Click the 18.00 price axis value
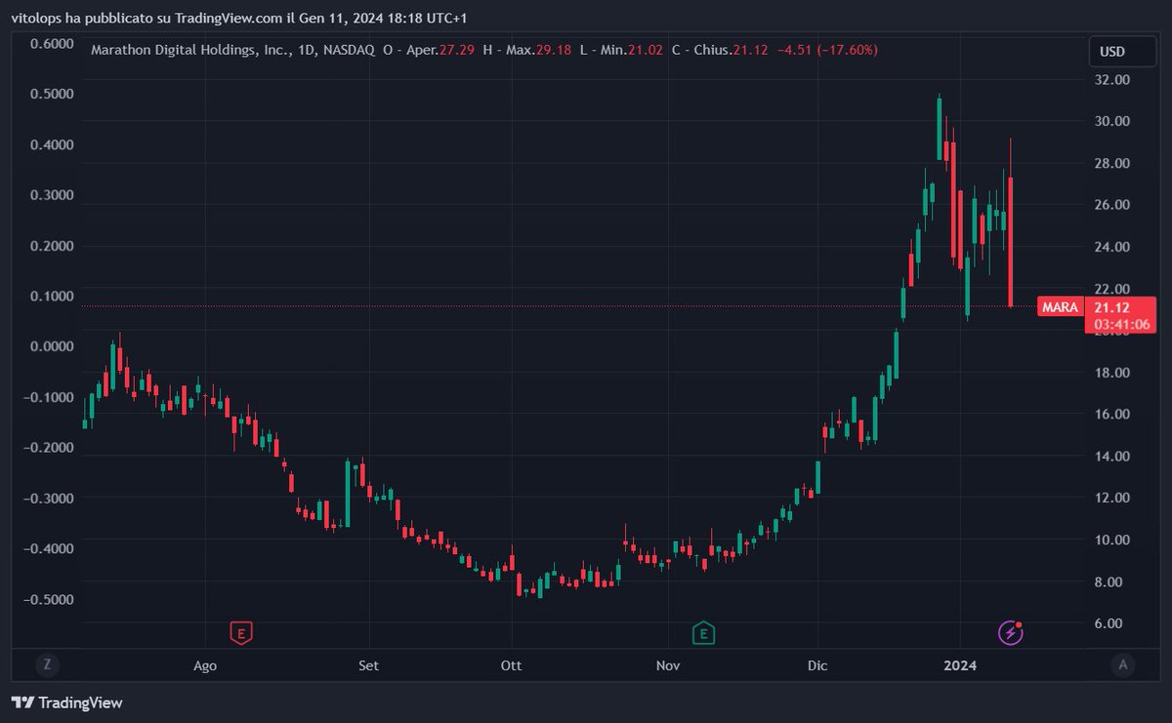Image resolution: width=1172 pixels, height=723 pixels. click(x=1112, y=373)
